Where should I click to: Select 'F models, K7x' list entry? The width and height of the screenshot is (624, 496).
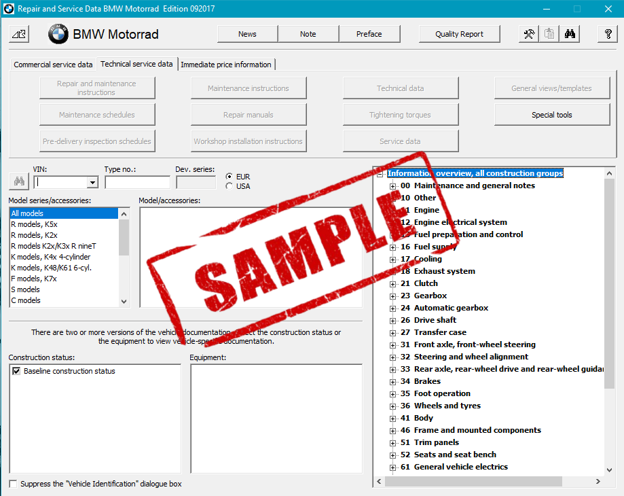(x=64, y=279)
